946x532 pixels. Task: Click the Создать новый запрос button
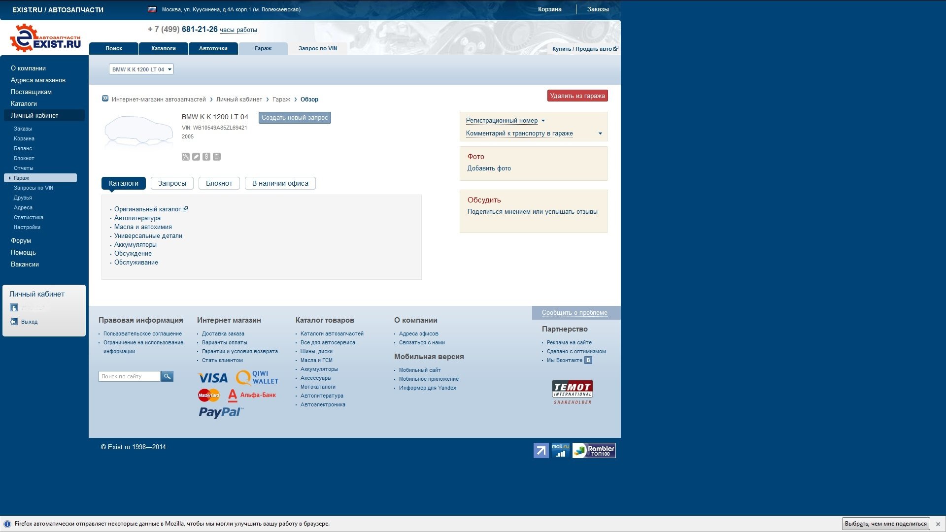295,118
